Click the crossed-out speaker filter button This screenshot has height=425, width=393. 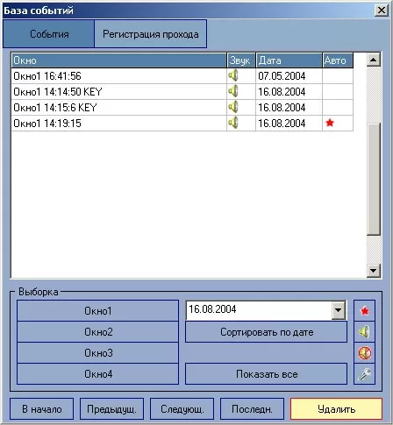[x=364, y=353]
